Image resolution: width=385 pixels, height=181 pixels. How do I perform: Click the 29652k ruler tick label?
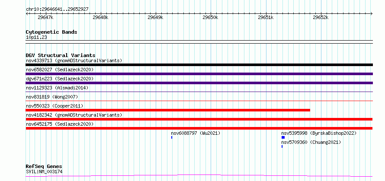pos(321,18)
